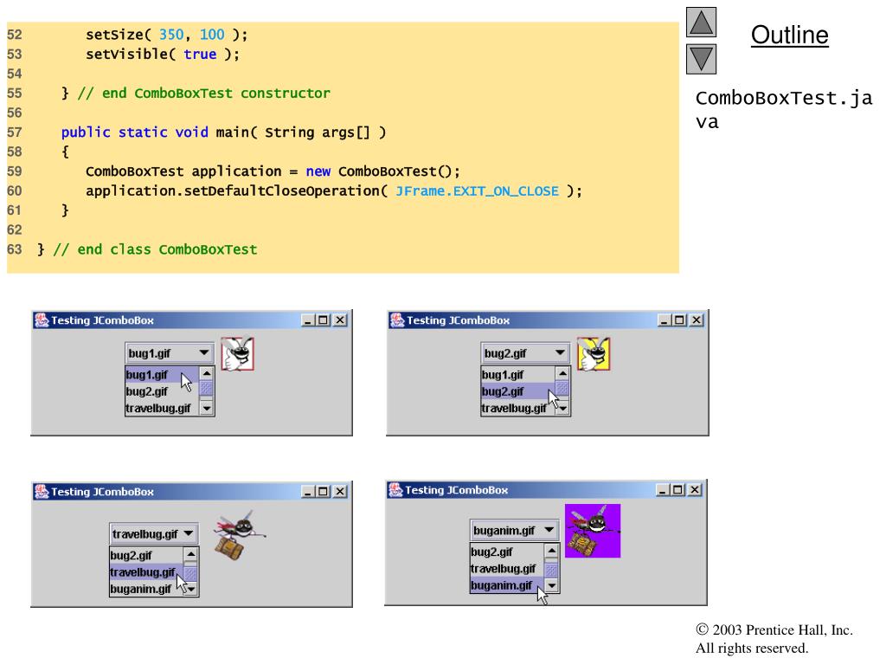
Task: Open the Outline link
Action: pos(789,35)
